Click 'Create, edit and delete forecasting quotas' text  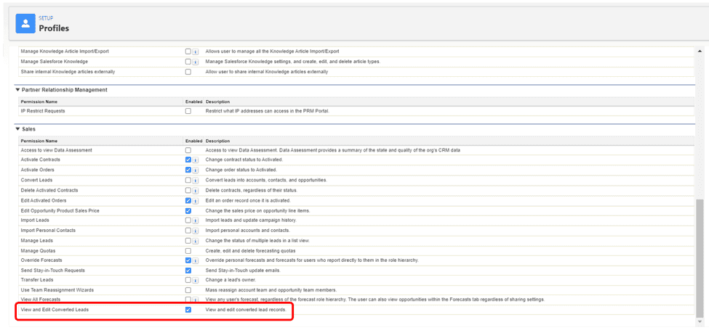tap(250, 251)
